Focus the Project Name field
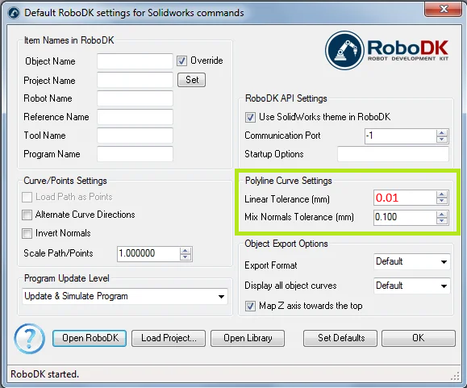Screen dimensions: 467x388 [x=135, y=80]
